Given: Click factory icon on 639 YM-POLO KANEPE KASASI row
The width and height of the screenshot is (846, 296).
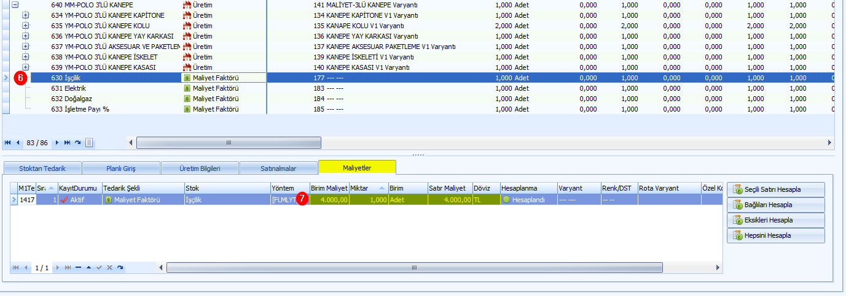Looking at the screenshot, I should (187, 67).
